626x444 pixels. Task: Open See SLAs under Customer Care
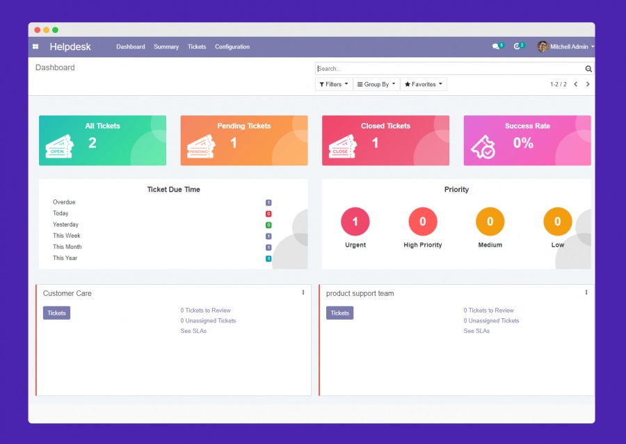click(193, 331)
